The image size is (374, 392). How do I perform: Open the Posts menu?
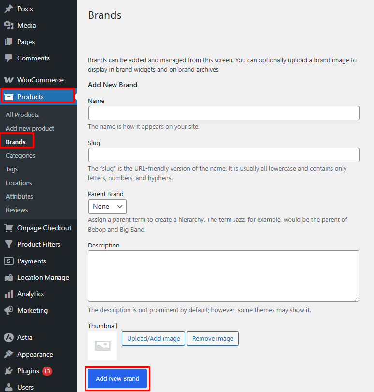pyautogui.click(x=39, y=9)
